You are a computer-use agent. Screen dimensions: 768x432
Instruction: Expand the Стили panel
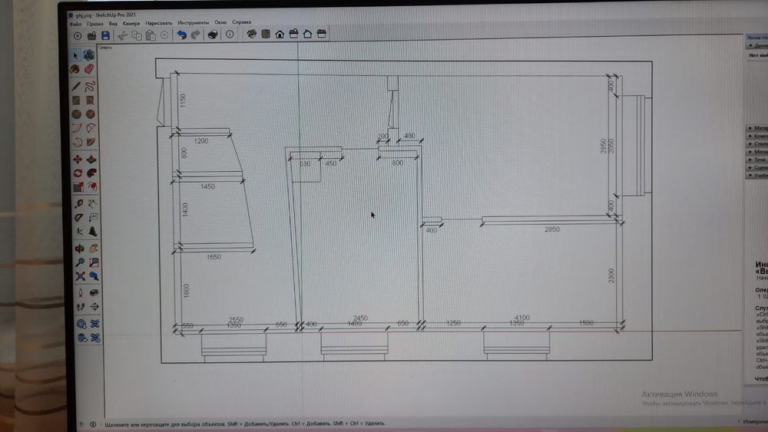pos(756,143)
